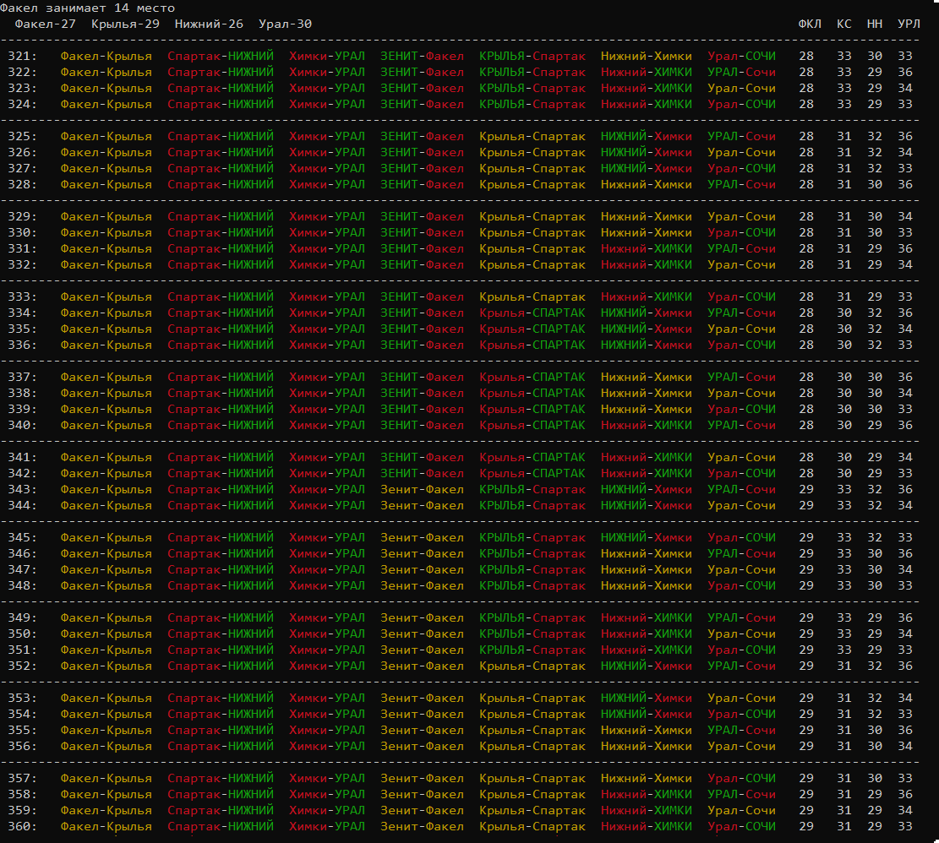Click the КС value 31 in row 332
Image resolution: width=939 pixels, height=843 pixels.
[x=843, y=265]
